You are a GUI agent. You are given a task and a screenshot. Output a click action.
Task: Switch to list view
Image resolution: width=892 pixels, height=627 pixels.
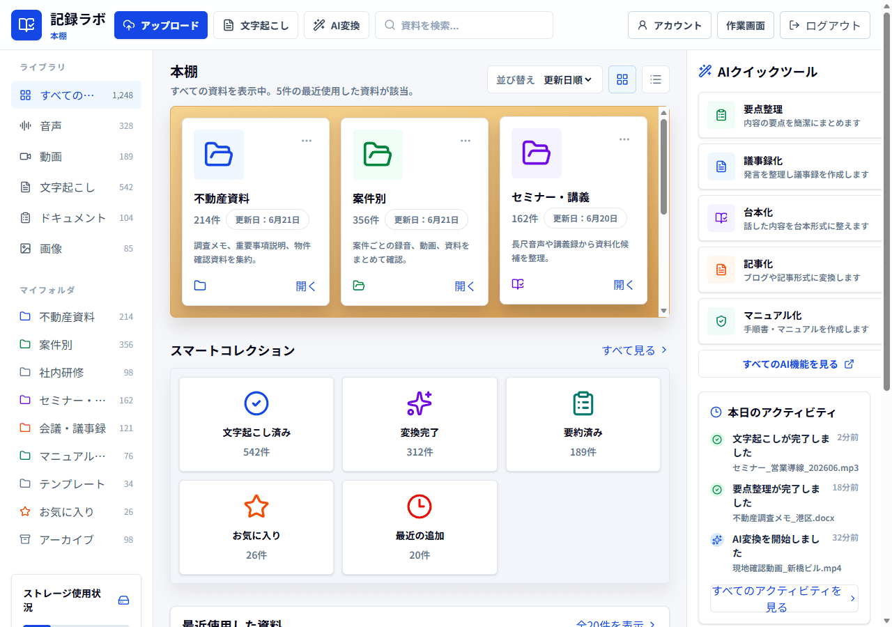[656, 79]
